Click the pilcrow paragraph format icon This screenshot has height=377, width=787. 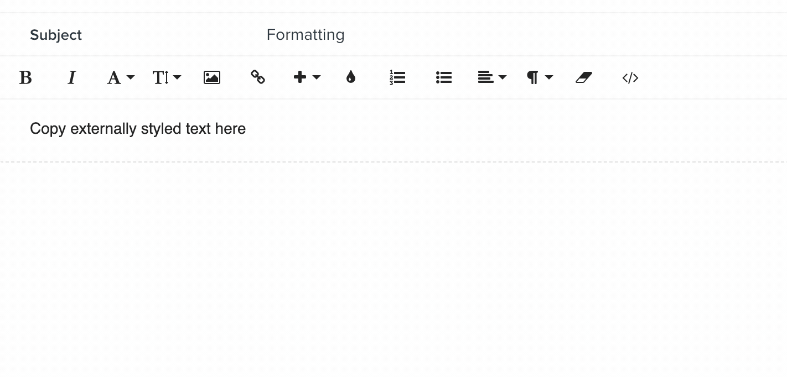[532, 77]
